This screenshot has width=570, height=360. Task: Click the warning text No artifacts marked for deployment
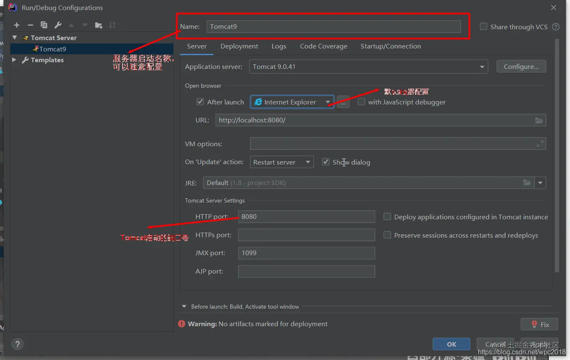tap(273, 324)
